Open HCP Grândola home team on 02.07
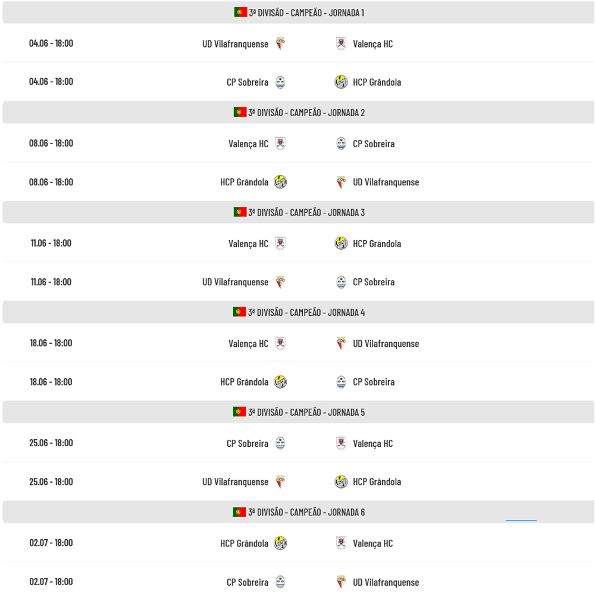Viewport: 595px width, 600px height. 244,543
